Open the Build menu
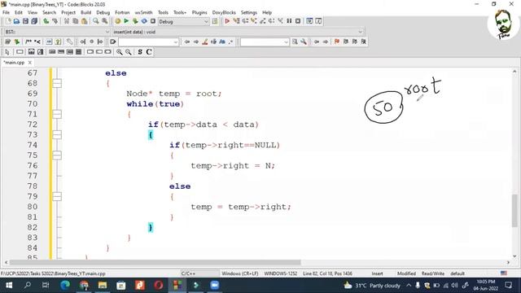 [x=85, y=13]
